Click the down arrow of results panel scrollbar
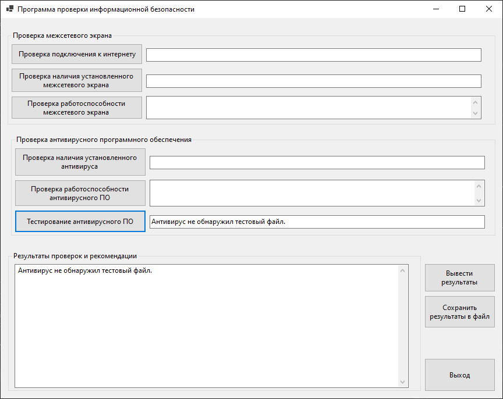The height and width of the screenshot is (399, 503). click(403, 382)
